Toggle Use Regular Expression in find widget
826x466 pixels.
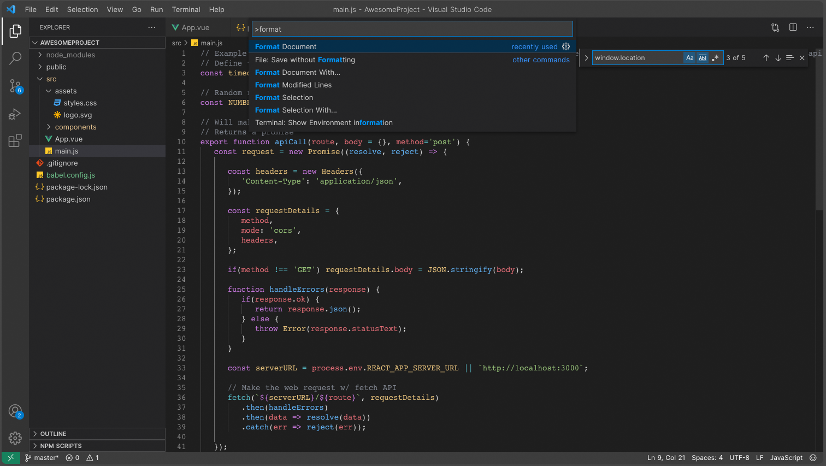pos(715,58)
